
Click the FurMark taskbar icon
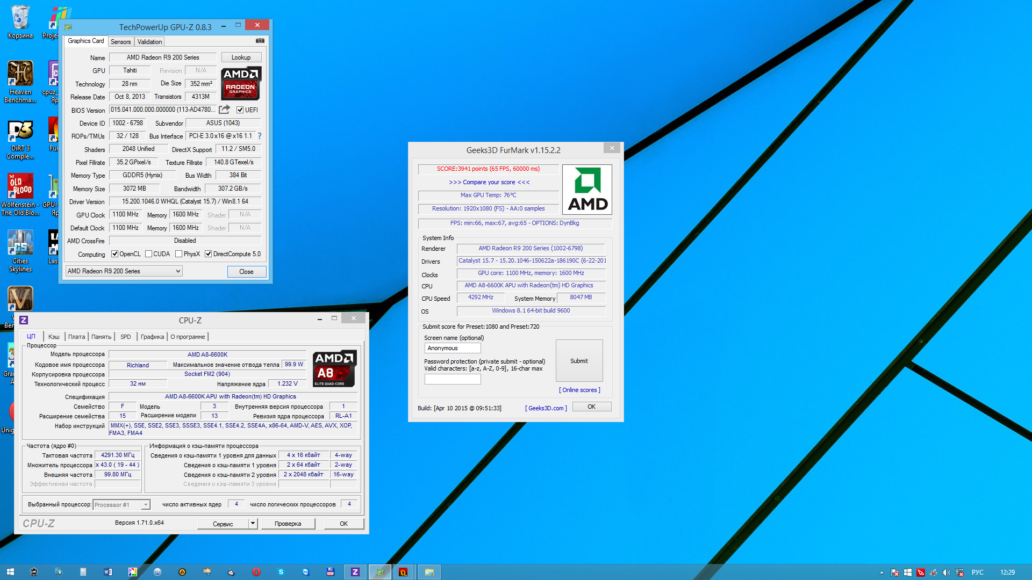click(x=403, y=572)
